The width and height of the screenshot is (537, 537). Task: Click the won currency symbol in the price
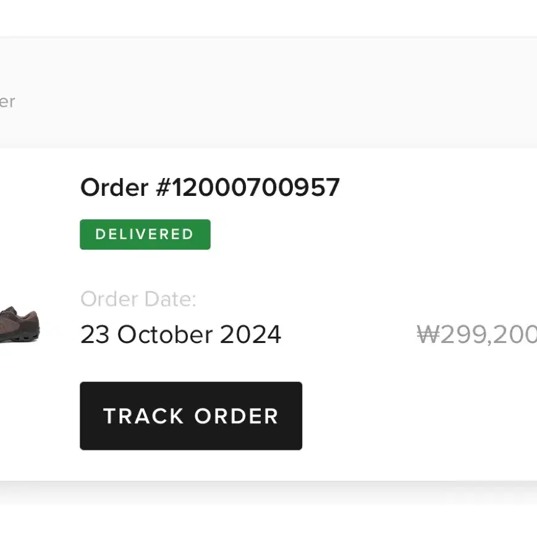tap(428, 334)
